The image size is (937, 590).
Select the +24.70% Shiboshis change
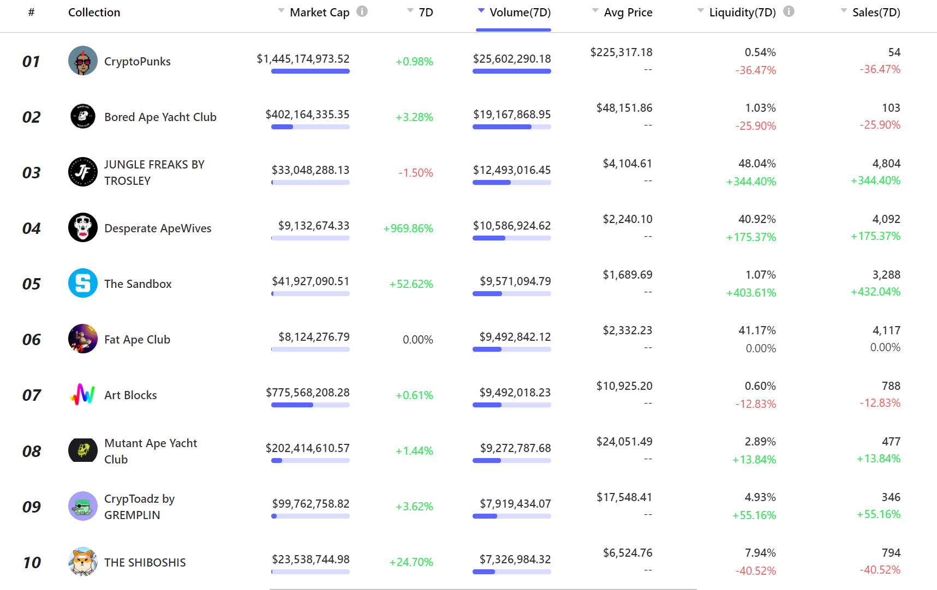coord(411,562)
